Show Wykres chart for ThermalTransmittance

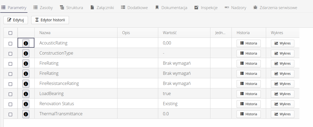click(282, 114)
